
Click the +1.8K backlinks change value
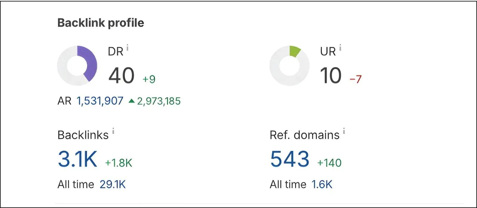coord(119,163)
